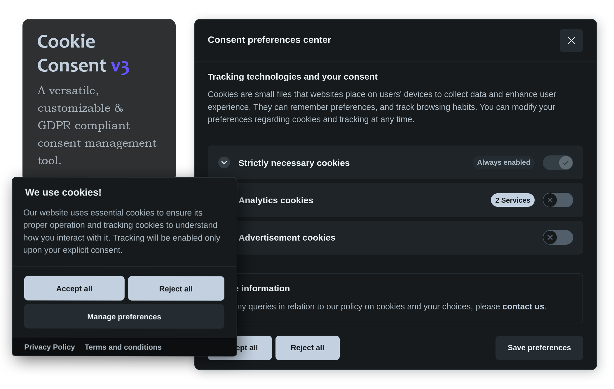Click Reject all in preferences center

pyautogui.click(x=307, y=348)
